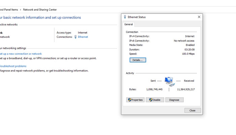Viewport: 236px width, 135px height.
Task: Open the Troubleshoot problems link
Action: pyautogui.click(x=13, y=66)
